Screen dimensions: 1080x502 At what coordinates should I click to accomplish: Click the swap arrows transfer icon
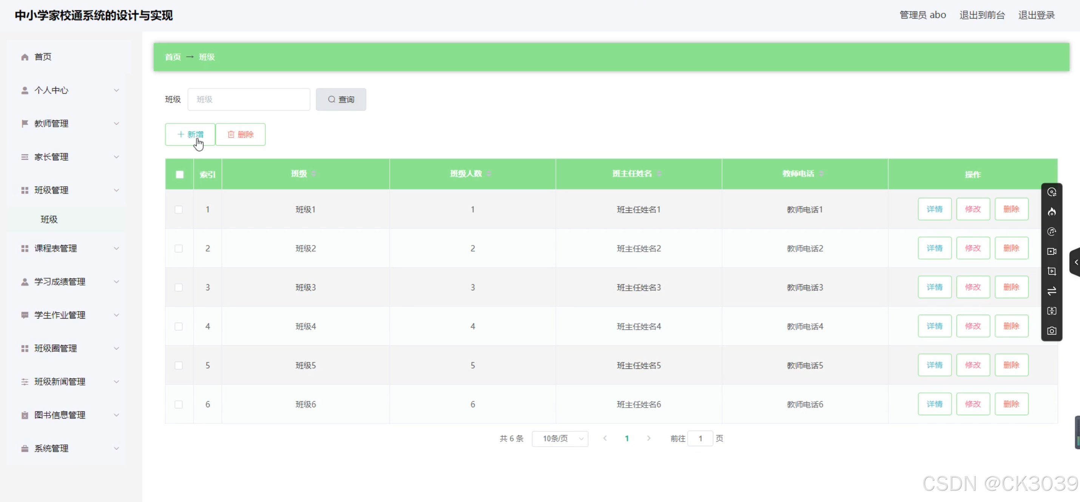coord(1052,291)
